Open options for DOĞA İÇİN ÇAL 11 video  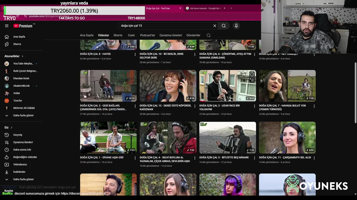click(314, 158)
